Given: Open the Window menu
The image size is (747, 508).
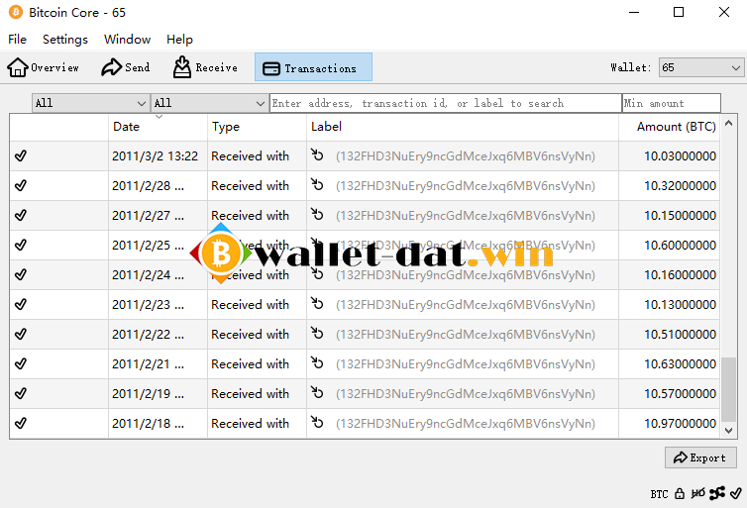Looking at the screenshot, I should (127, 40).
